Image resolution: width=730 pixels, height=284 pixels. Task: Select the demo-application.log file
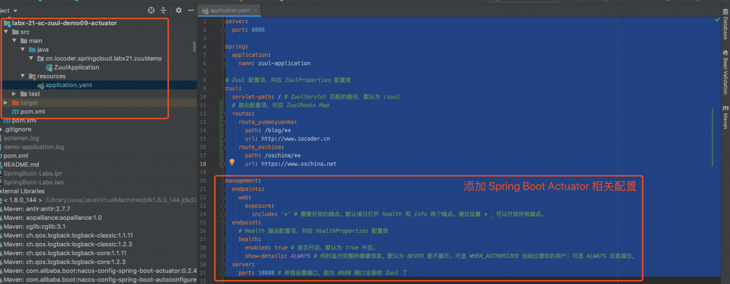tap(34, 147)
